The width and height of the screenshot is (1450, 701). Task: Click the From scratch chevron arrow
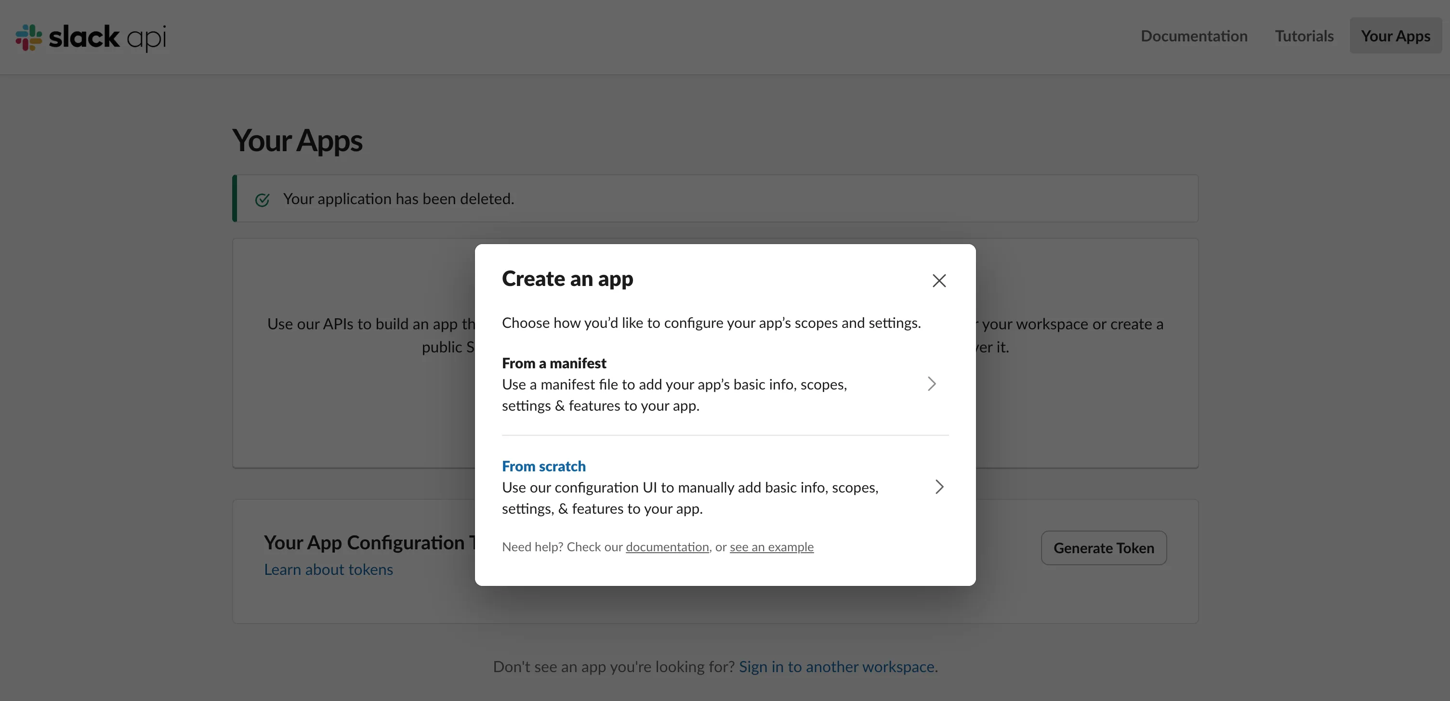pyautogui.click(x=939, y=487)
